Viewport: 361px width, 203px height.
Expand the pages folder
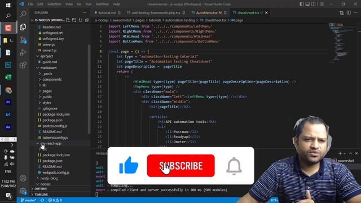[47, 91]
